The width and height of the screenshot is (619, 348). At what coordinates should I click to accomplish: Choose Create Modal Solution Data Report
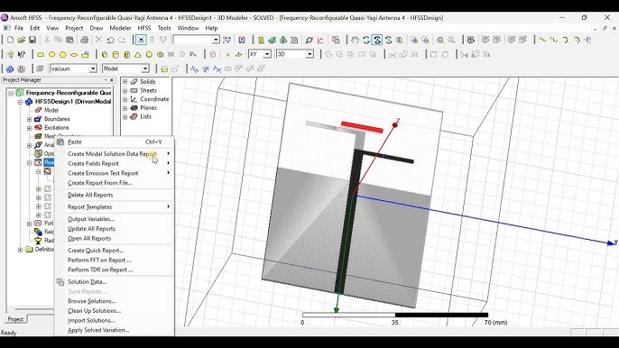pos(115,154)
